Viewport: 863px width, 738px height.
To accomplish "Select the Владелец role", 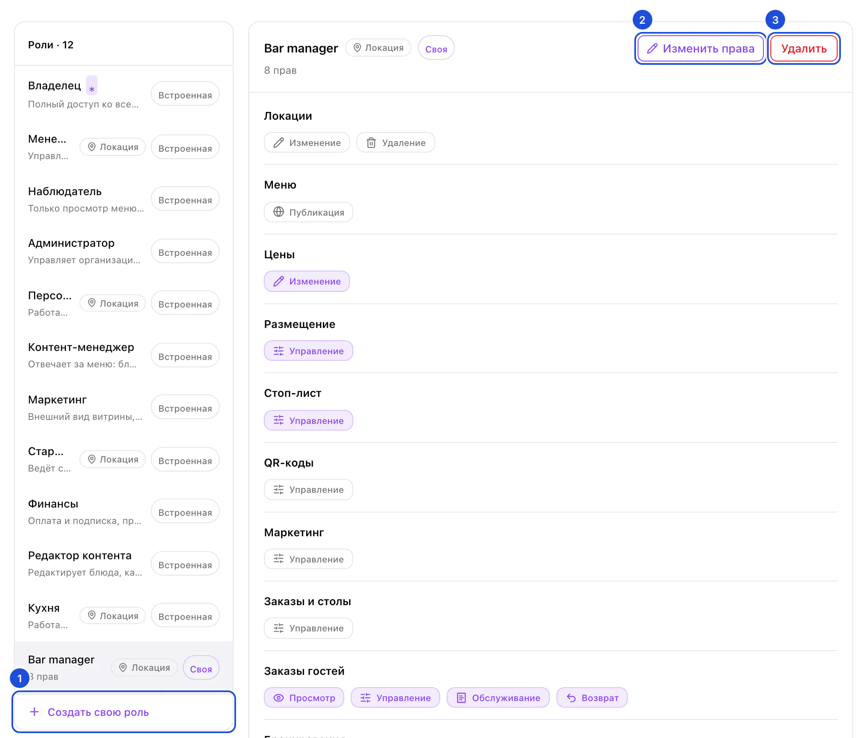I will pos(123,94).
